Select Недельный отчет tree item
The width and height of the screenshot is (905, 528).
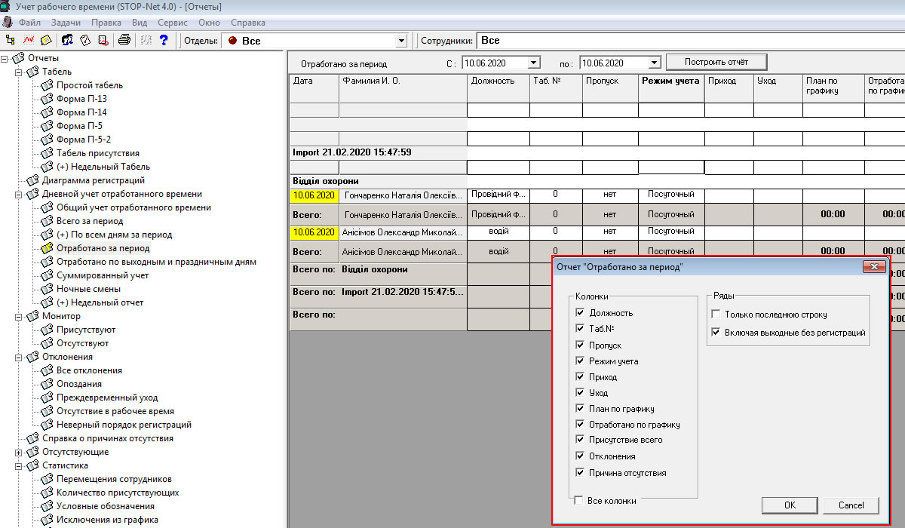point(100,302)
